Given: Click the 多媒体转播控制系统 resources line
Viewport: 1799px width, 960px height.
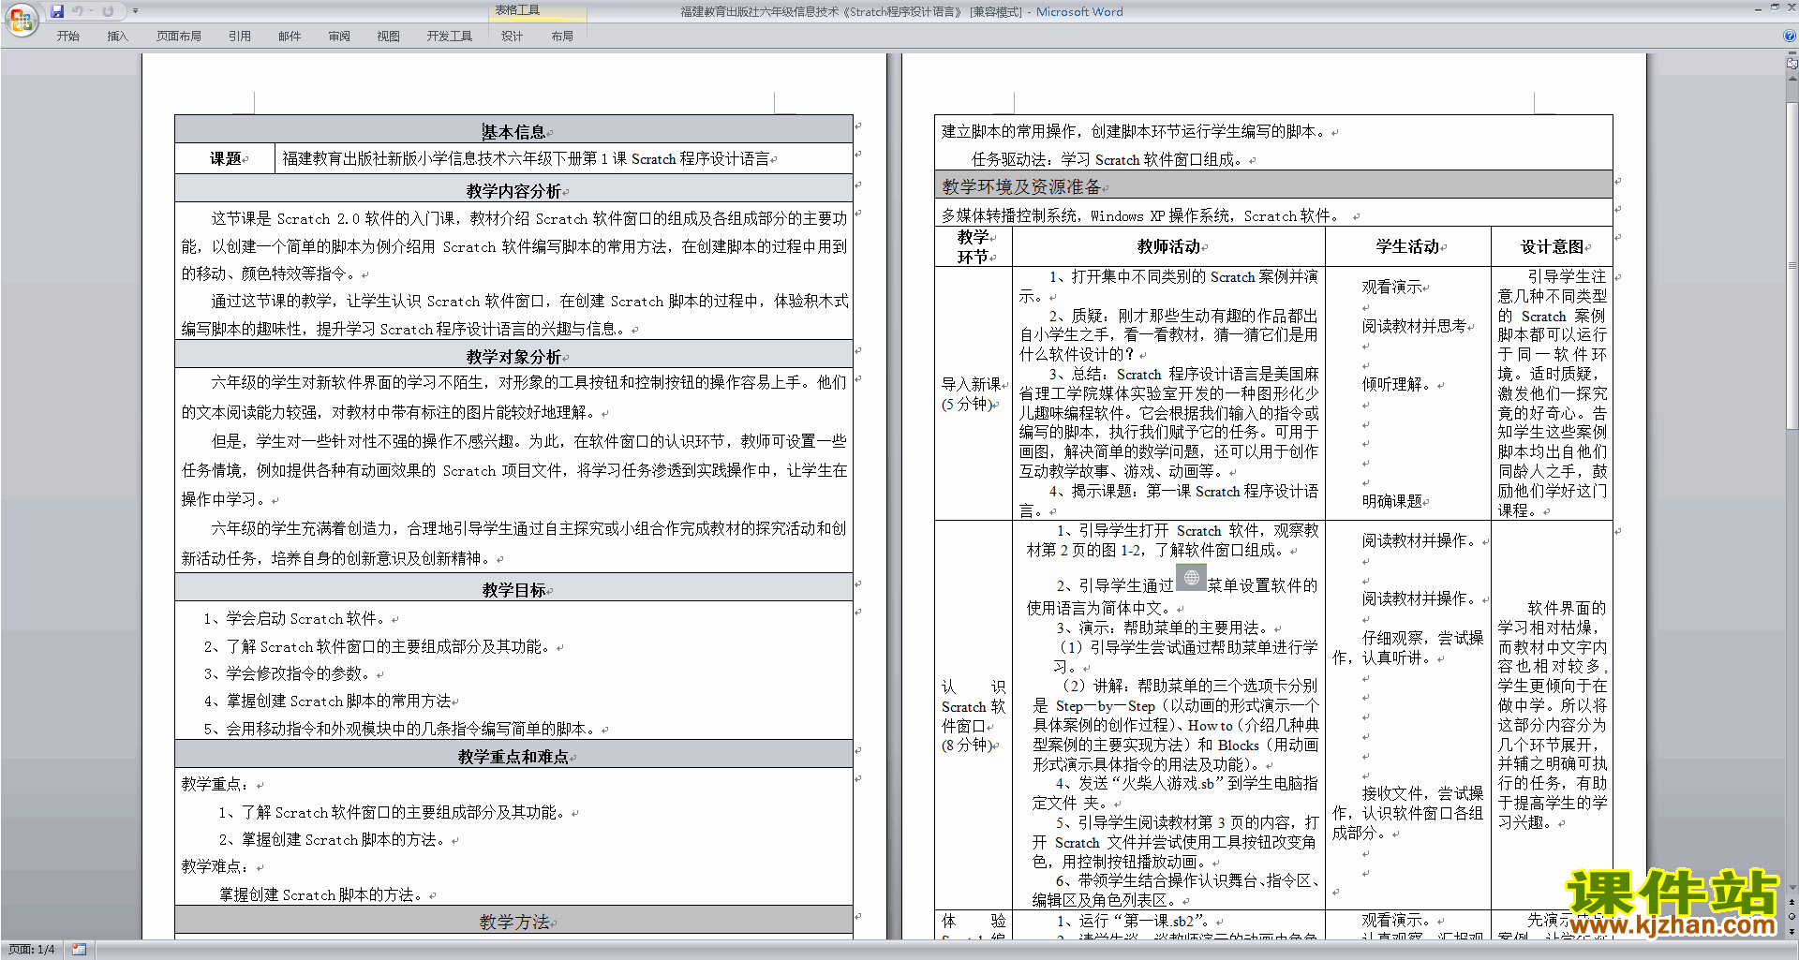Looking at the screenshot, I should pos(1142,215).
